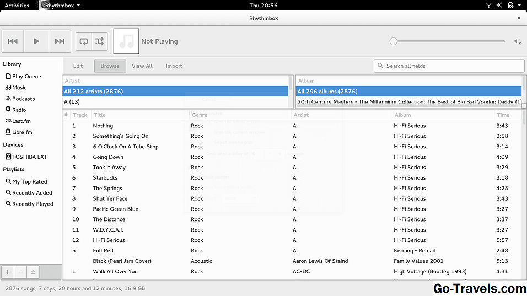Screen dimensions: 527x296
Task: Add a new playlist with plus button
Action: pyautogui.click(x=8, y=272)
